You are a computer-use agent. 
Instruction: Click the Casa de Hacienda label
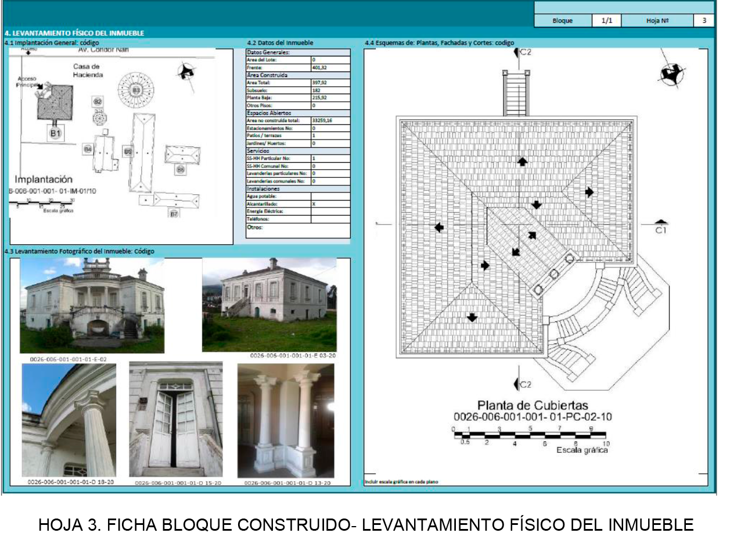click(x=88, y=70)
